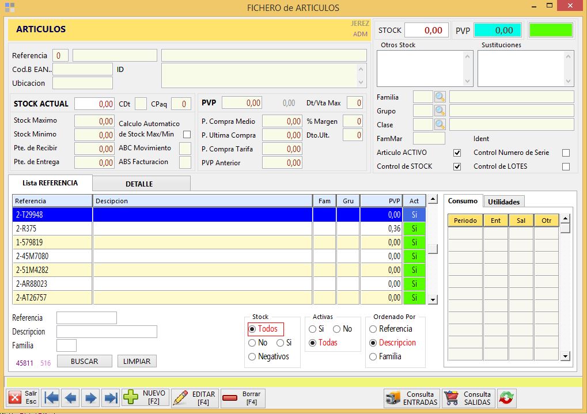This screenshot has width=587, height=414.
Task: Click Otros Stock list down arrow
Action: 468,82
